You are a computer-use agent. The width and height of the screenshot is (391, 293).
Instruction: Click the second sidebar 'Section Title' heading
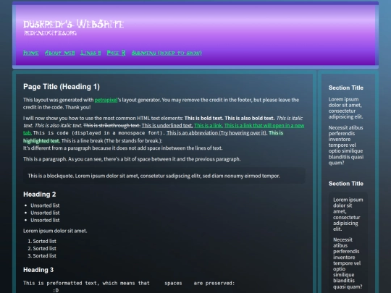(x=345, y=184)
